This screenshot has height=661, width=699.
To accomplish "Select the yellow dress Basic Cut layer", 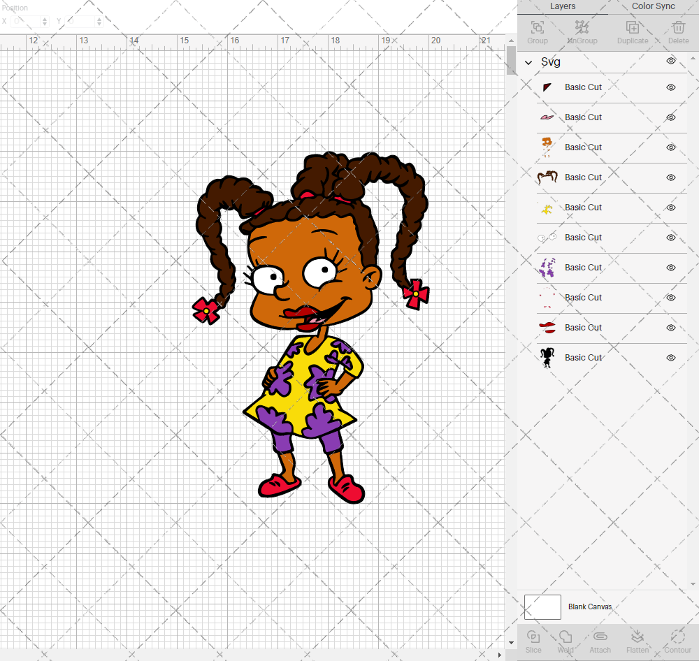I will [x=583, y=208].
